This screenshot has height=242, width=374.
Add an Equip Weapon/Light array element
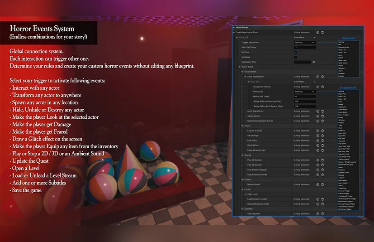click(318, 150)
